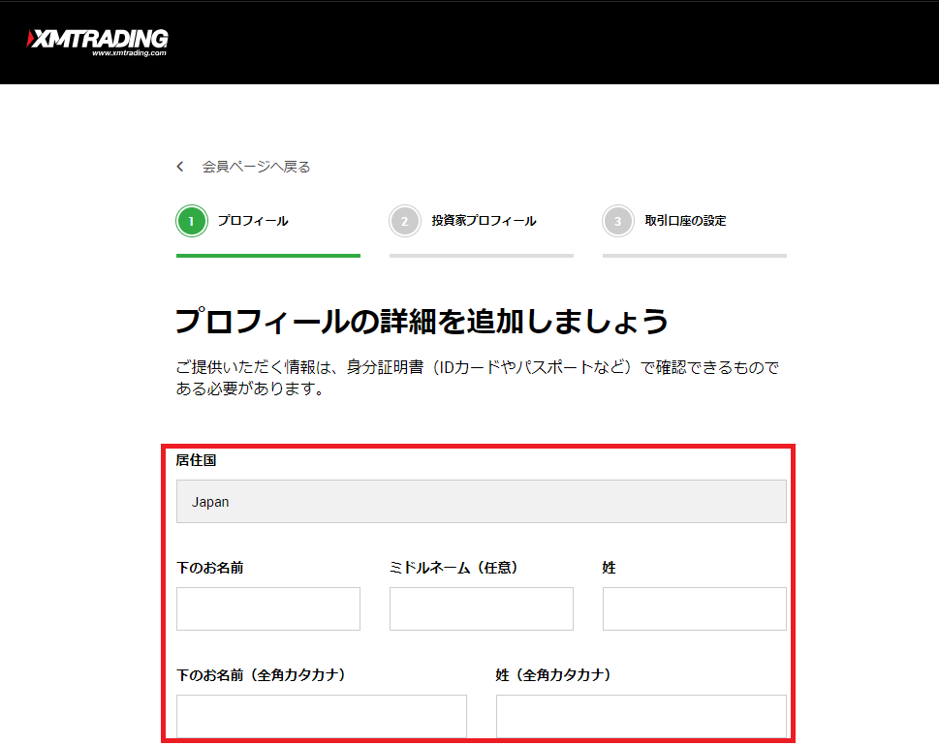Focus 下のお名前（全角カタカナ）input field

coord(322,716)
